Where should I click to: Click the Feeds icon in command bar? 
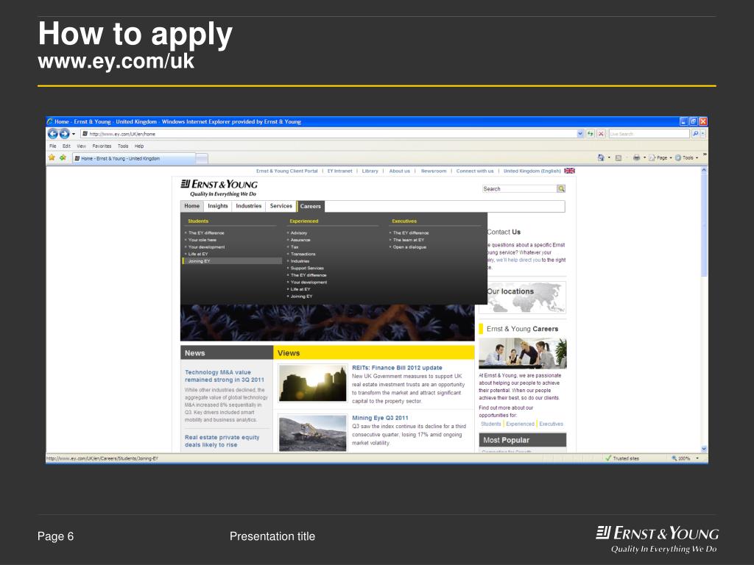tap(619, 157)
